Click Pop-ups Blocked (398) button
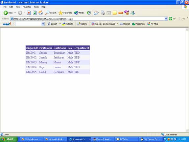The height and width of the screenshot is (142, 189). click(103, 24)
